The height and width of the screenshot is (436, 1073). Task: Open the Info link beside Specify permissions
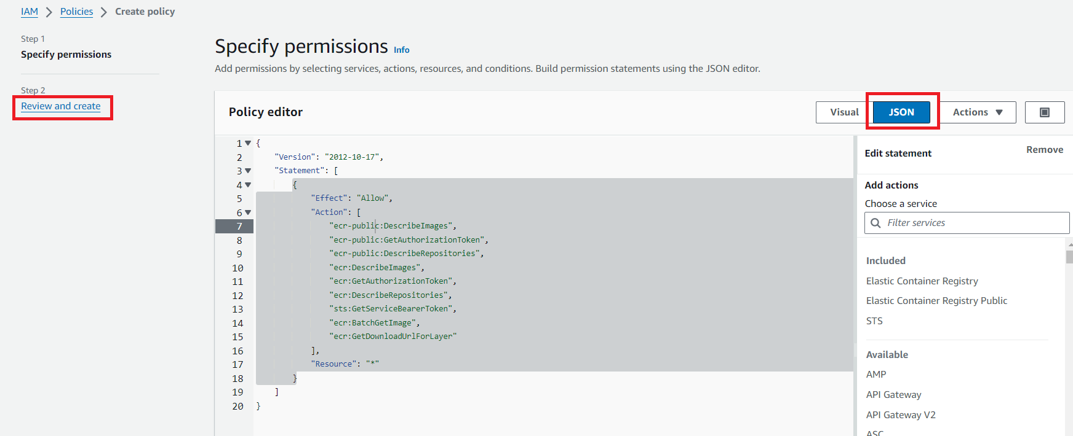pyautogui.click(x=401, y=50)
